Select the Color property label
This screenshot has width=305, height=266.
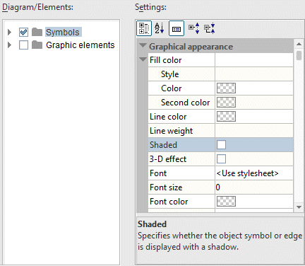pyautogui.click(x=172, y=88)
